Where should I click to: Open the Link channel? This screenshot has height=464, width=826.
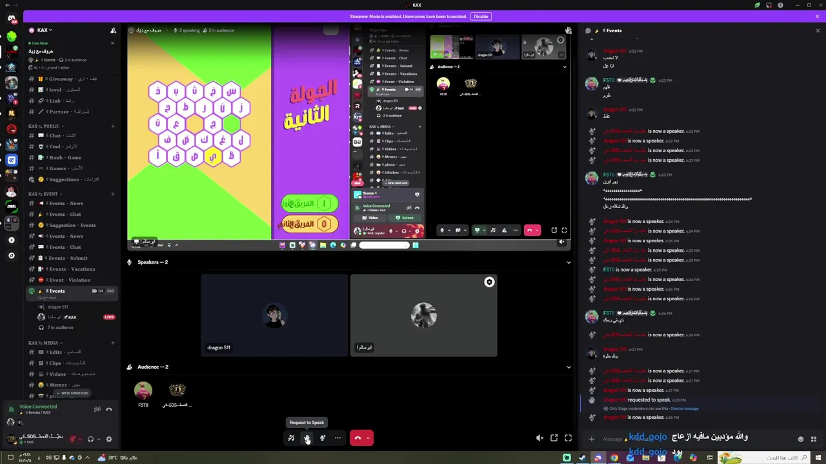73,101
